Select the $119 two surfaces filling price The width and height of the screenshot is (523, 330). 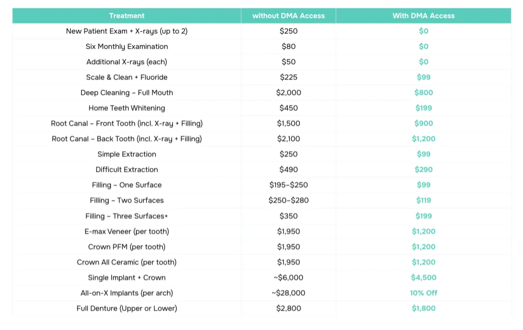[423, 200]
